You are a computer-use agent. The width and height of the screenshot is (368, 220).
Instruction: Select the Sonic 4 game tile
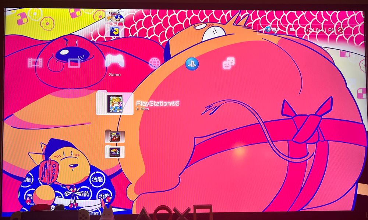pos(114,17)
